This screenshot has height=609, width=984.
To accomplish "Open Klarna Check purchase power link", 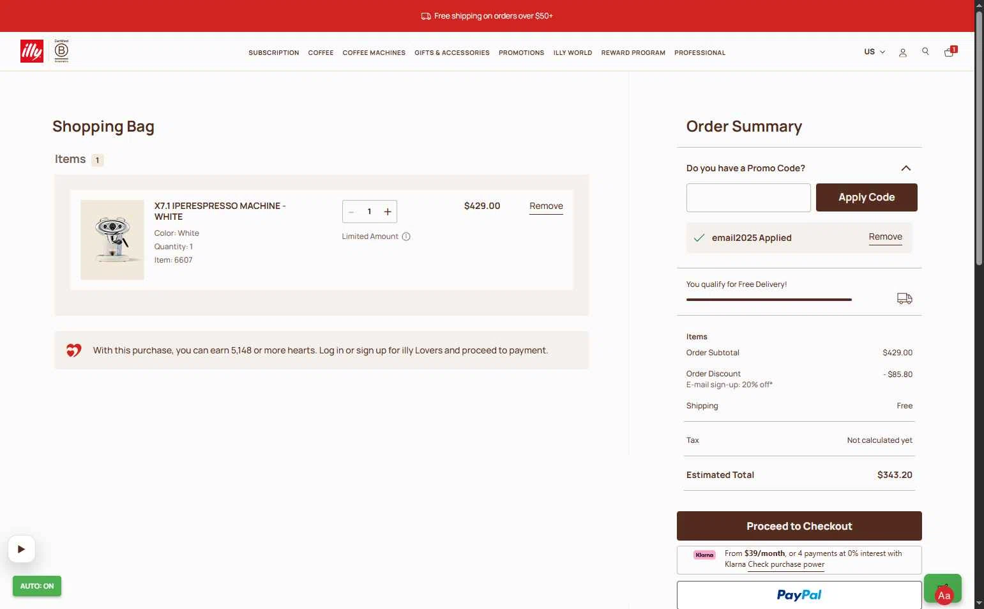I will (x=786, y=565).
